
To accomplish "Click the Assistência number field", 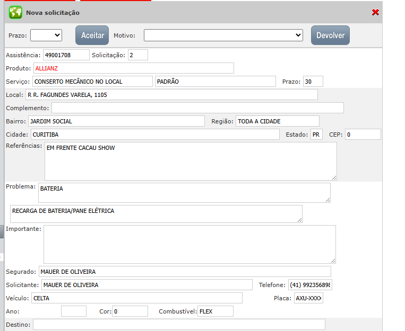I will [66, 55].
